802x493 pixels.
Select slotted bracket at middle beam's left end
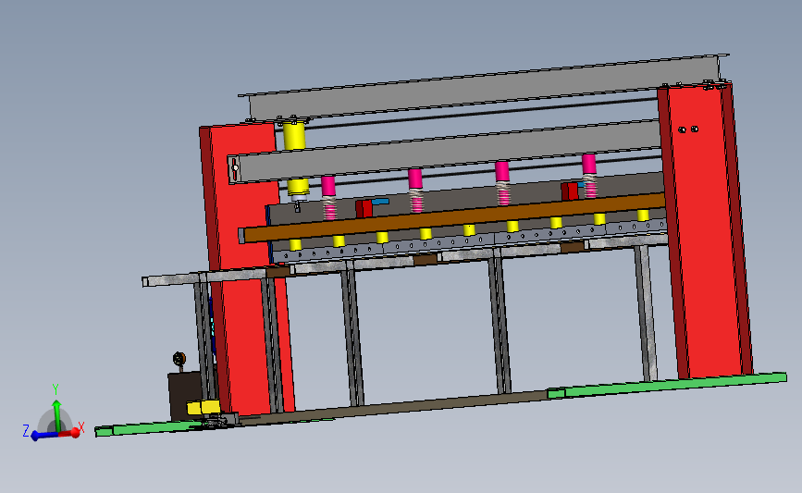tap(234, 169)
